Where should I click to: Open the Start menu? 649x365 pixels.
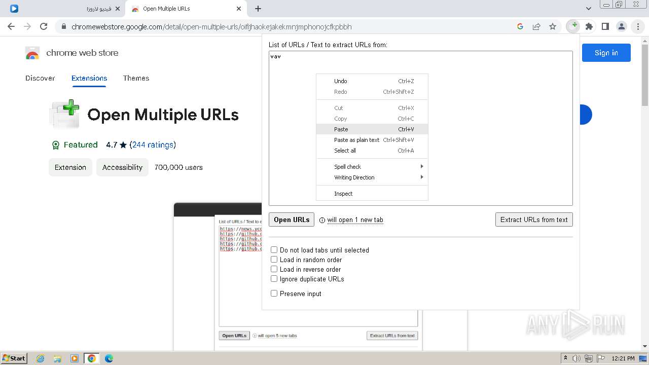click(x=14, y=358)
